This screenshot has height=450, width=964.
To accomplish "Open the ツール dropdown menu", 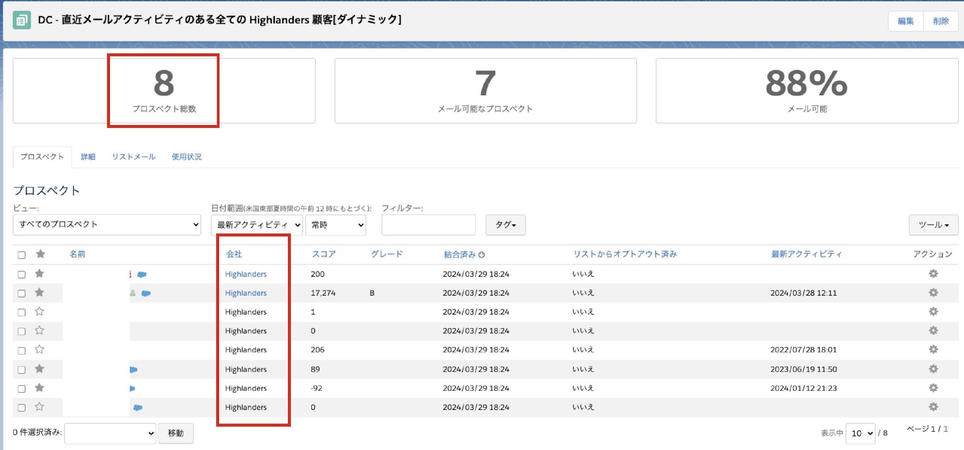I will (933, 225).
